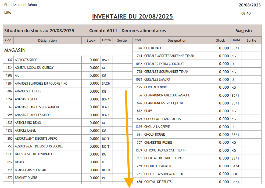Image resolution: width=265 pixels, height=188 pixels.
Task: Select CEREALES EXTRA CHOCOLAT
Action: 164,64
